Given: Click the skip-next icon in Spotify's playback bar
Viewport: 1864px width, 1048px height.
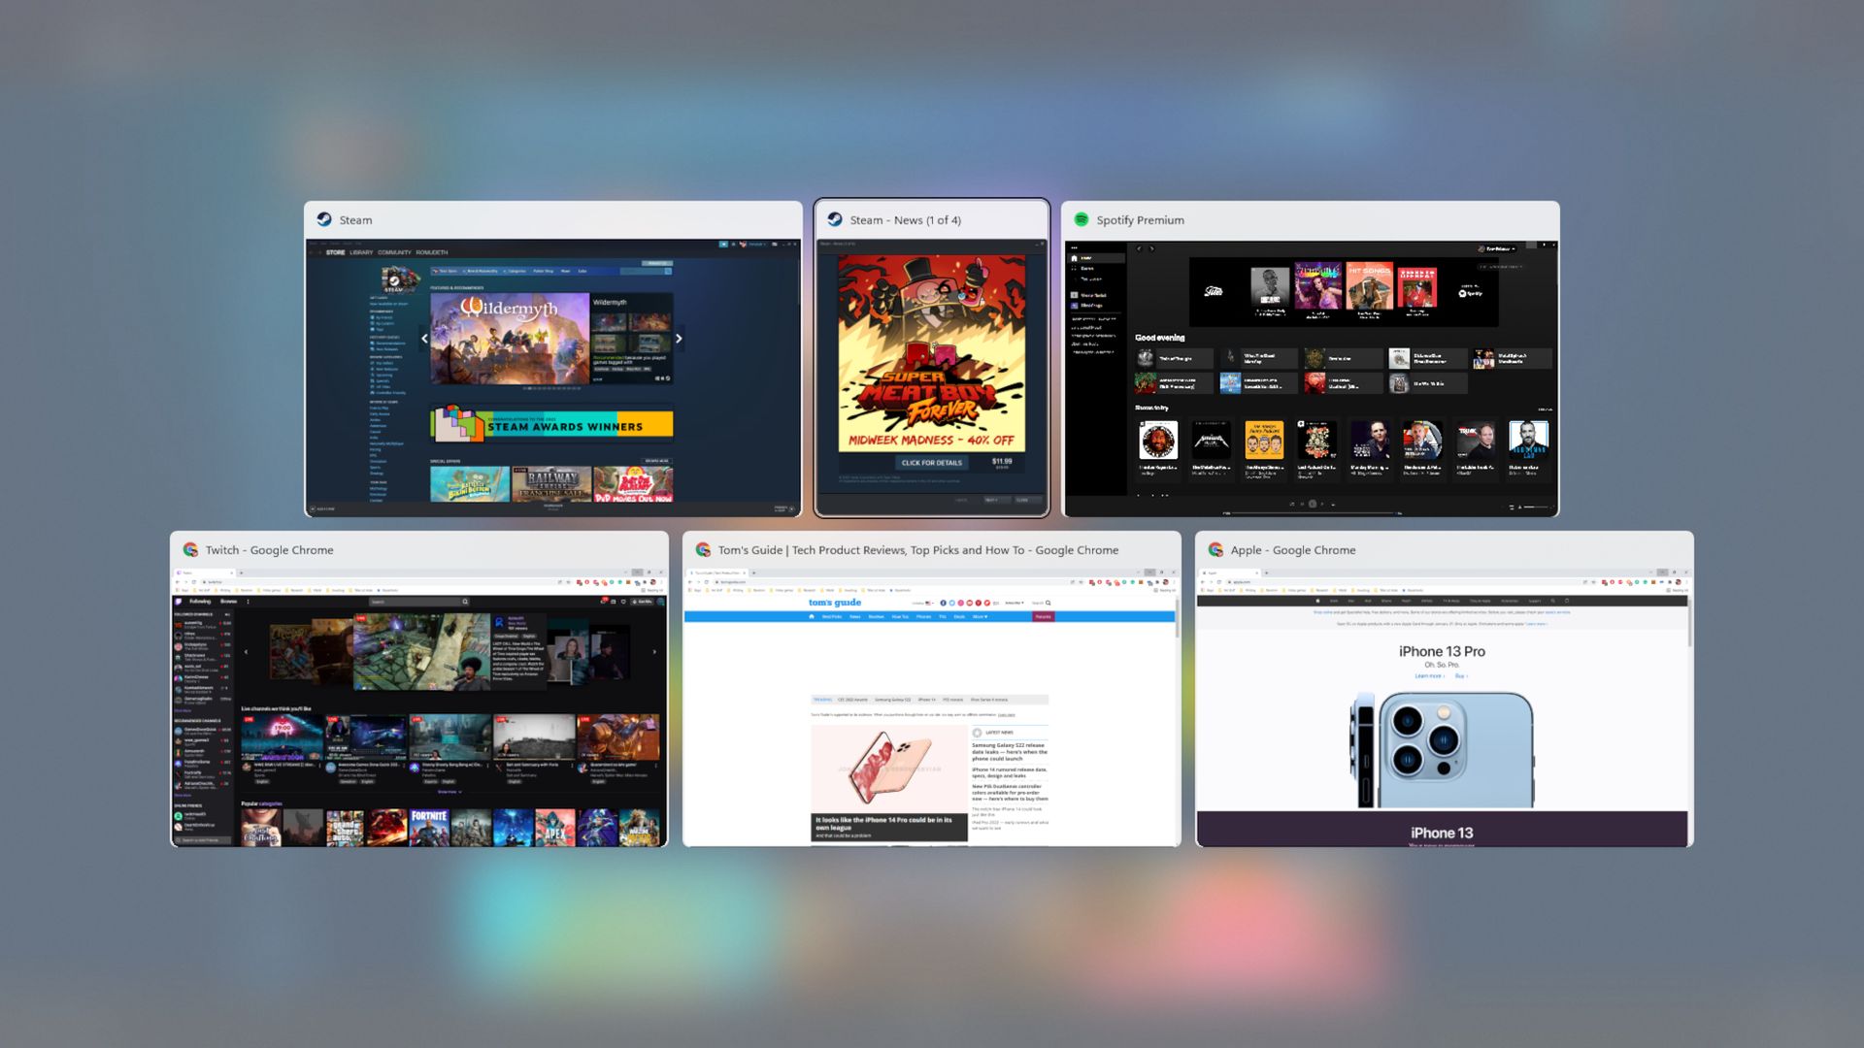Looking at the screenshot, I should (1322, 504).
